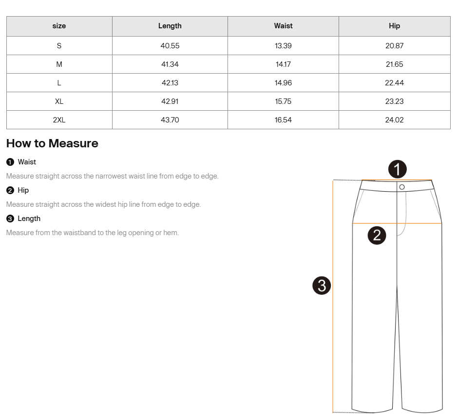Click the XL size row label
The height and width of the screenshot is (420, 457).
[59, 101]
